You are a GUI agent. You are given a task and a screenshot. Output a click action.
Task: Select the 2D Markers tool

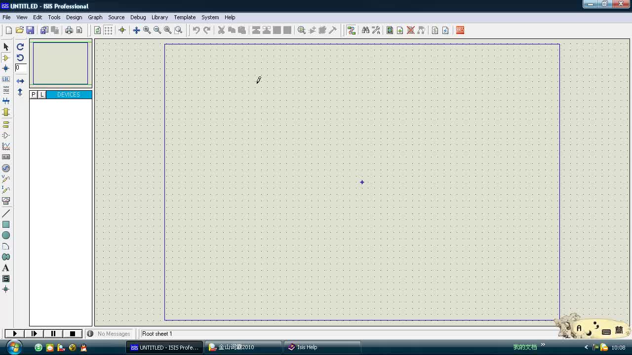[x=6, y=289]
